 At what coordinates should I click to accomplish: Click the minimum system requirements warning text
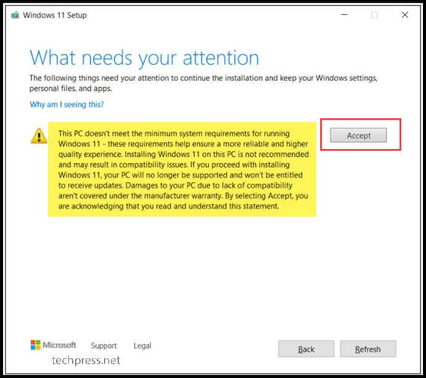click(x=183, y=169)
